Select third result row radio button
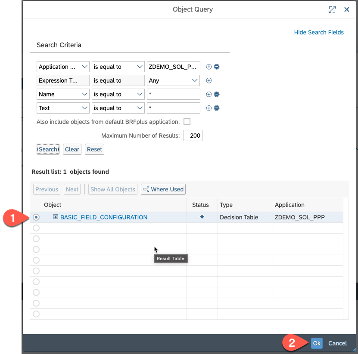 point(36,239)
